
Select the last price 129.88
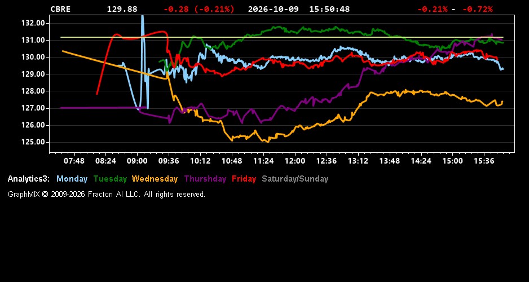(122, 9)
